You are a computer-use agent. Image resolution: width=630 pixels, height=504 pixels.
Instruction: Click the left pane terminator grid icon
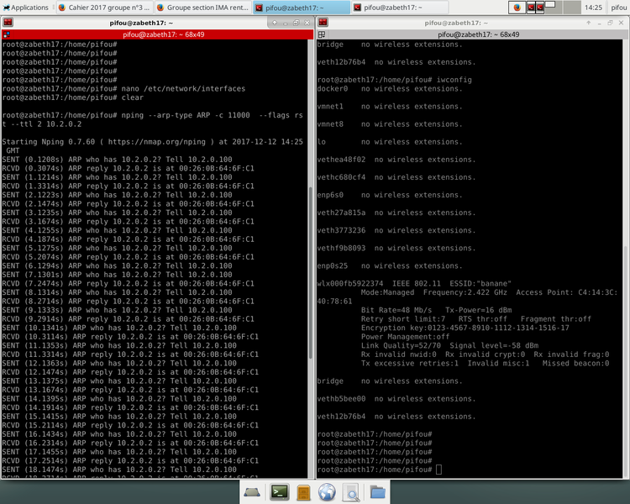click(7, 34)
